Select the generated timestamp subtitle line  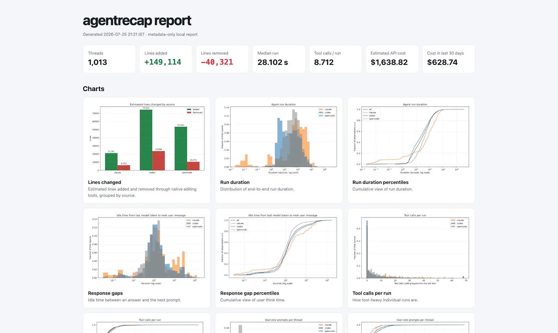point(140,35)
